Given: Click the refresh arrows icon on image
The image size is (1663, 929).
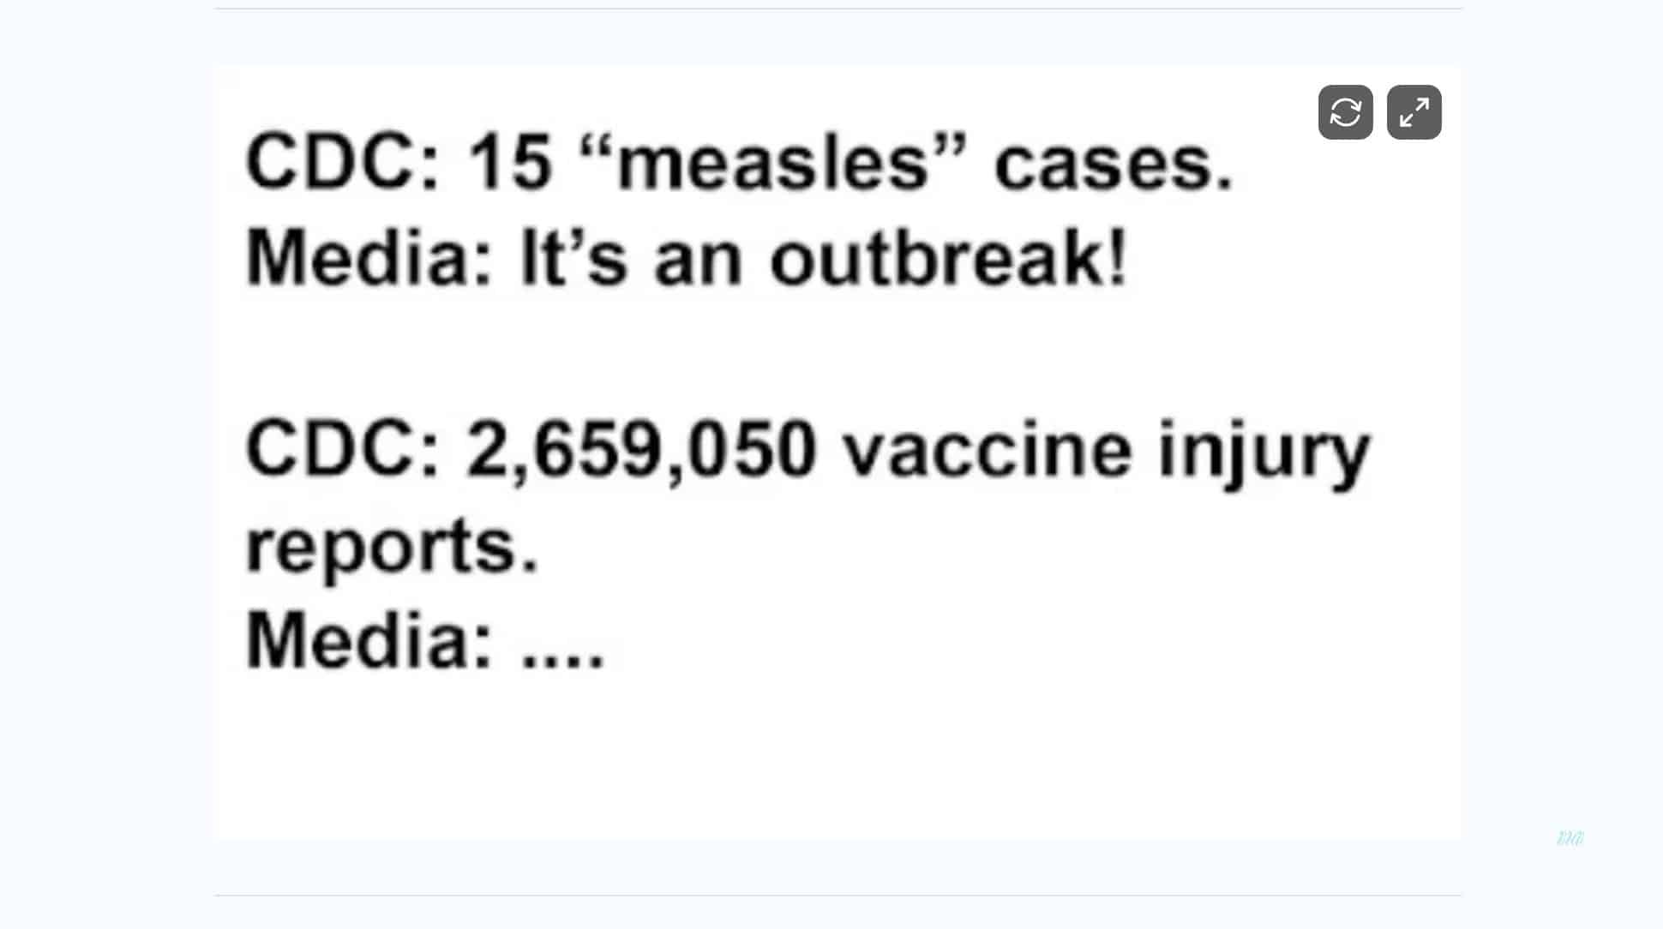Looking at the screenshot, I should (1345, 112).
